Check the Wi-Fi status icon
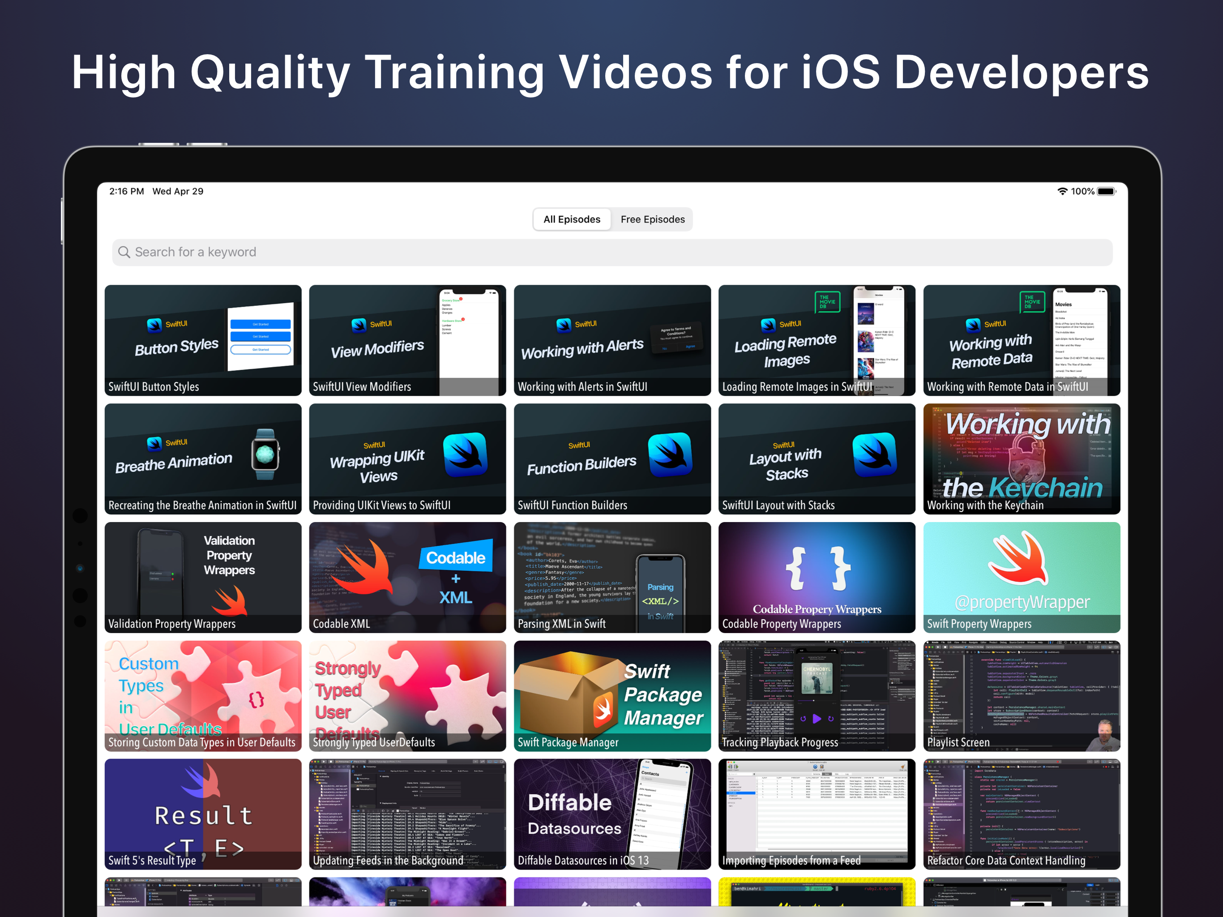Screen dimensions: 1223x917 [1062, 191]
